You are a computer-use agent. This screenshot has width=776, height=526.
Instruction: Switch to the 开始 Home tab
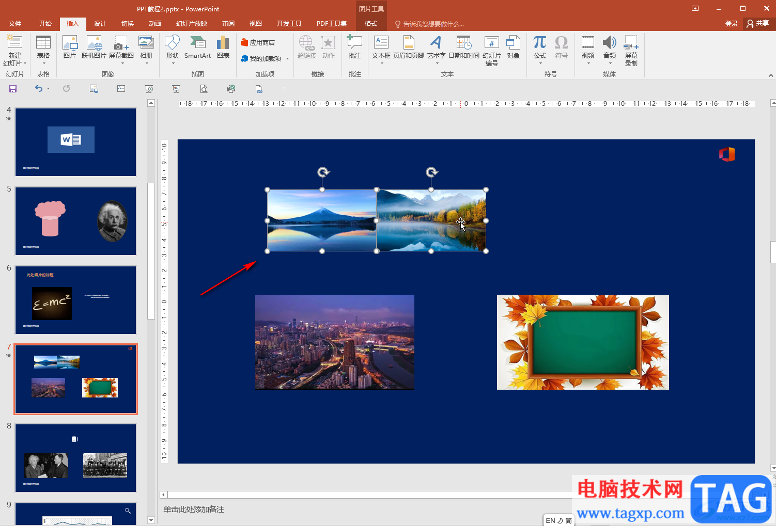pos(45,24)
